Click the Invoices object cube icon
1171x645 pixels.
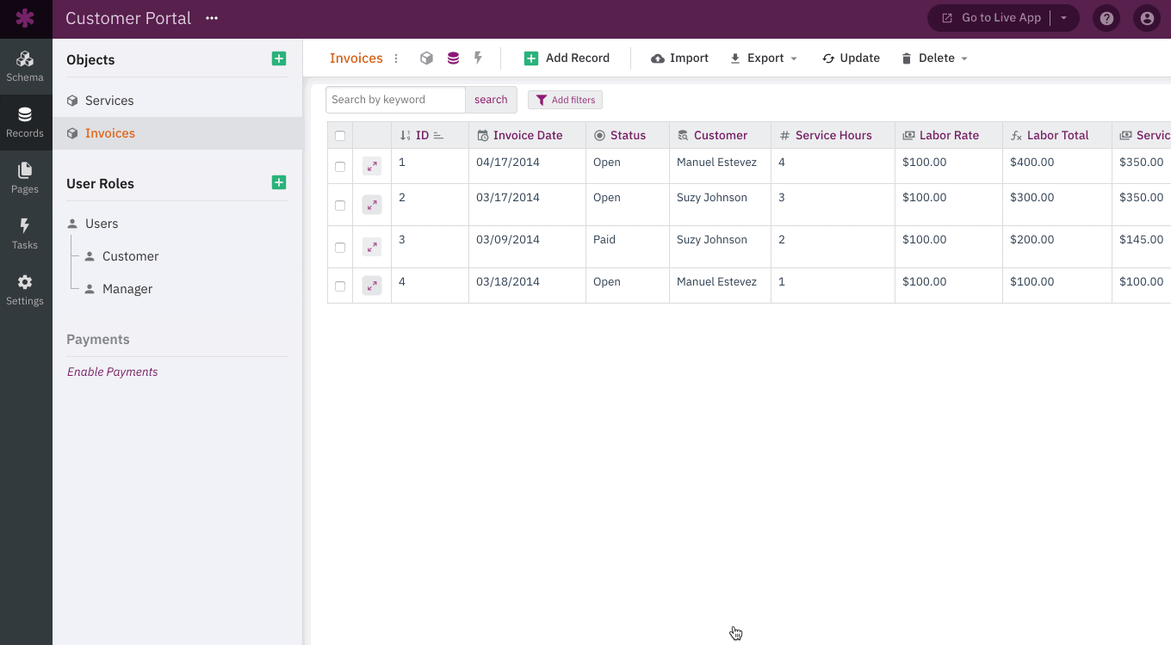coord(426,58)
